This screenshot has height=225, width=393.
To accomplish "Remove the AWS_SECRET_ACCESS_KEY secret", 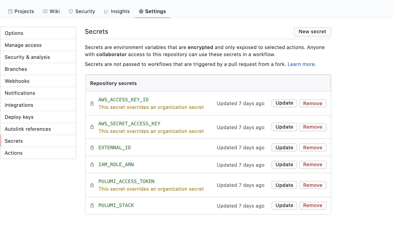I will click(x=313, y=127).
